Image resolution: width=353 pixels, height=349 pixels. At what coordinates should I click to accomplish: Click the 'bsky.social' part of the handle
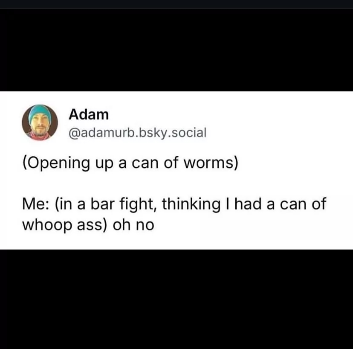pos(172,133)
